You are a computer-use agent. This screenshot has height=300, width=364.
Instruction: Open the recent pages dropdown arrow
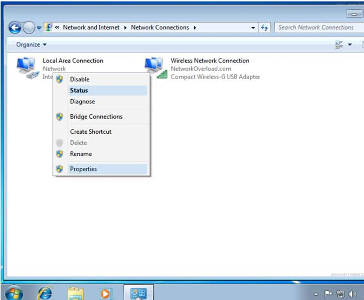tap(39, 28)
